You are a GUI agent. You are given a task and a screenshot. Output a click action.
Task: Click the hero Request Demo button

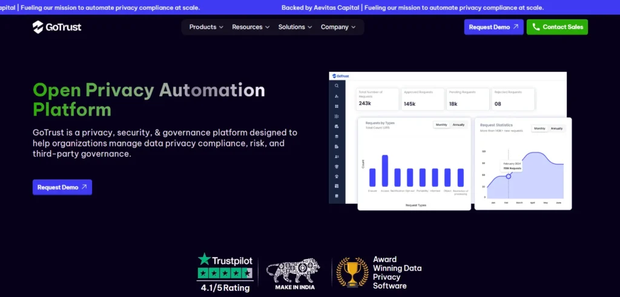click(62, 187)
